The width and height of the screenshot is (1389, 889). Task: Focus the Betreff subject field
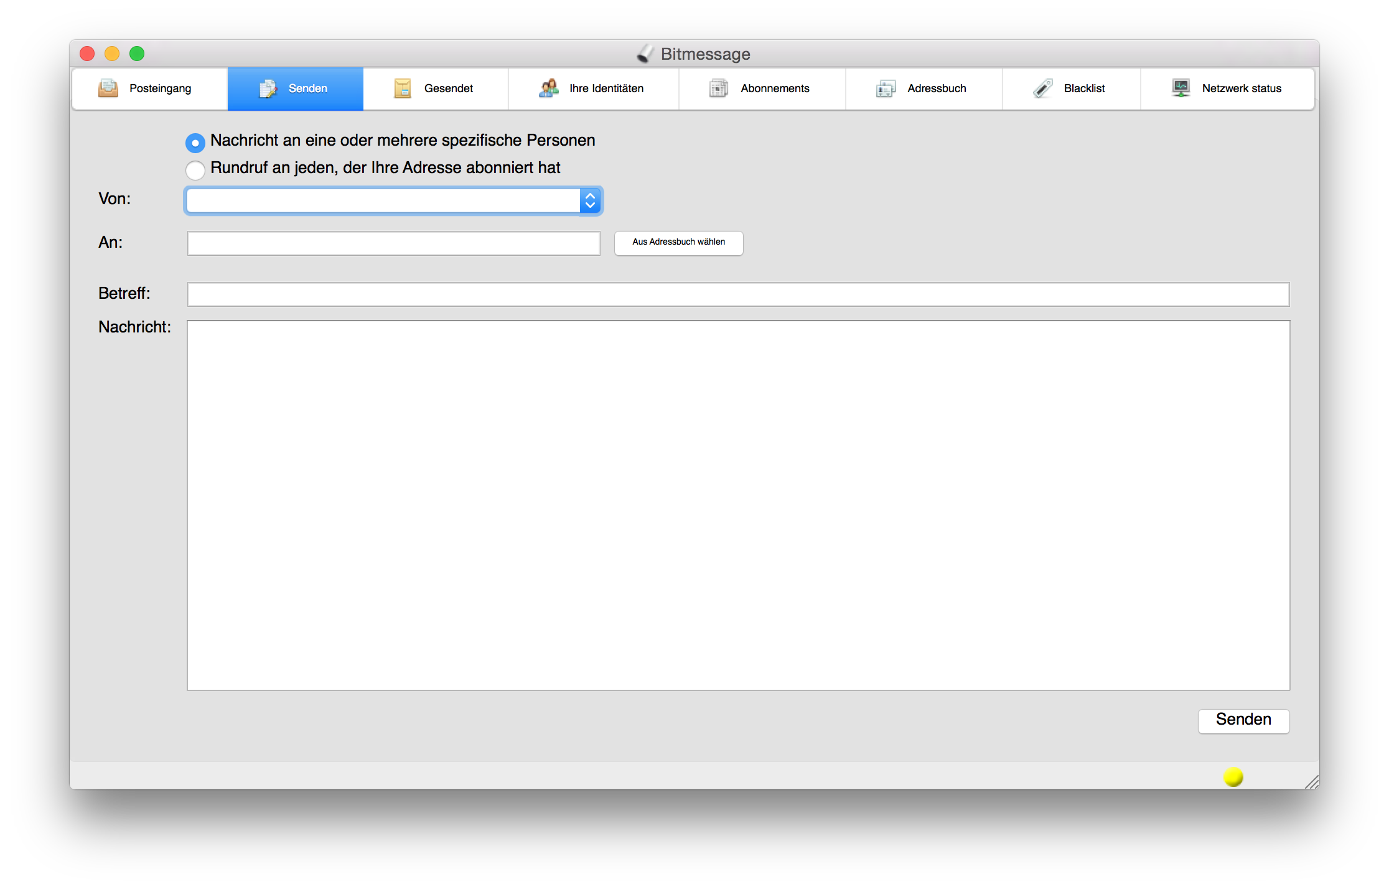click(x=738, y=294)
